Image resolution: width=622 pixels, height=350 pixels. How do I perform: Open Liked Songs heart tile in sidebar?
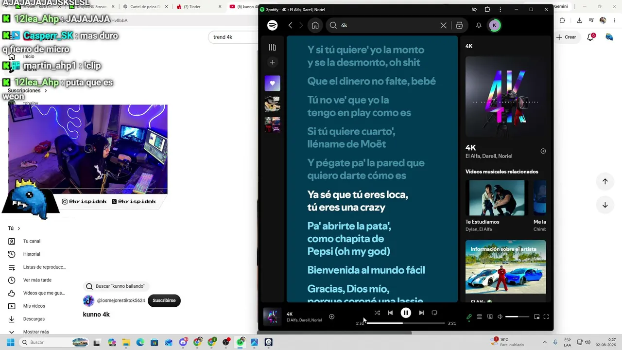[272, 83]
